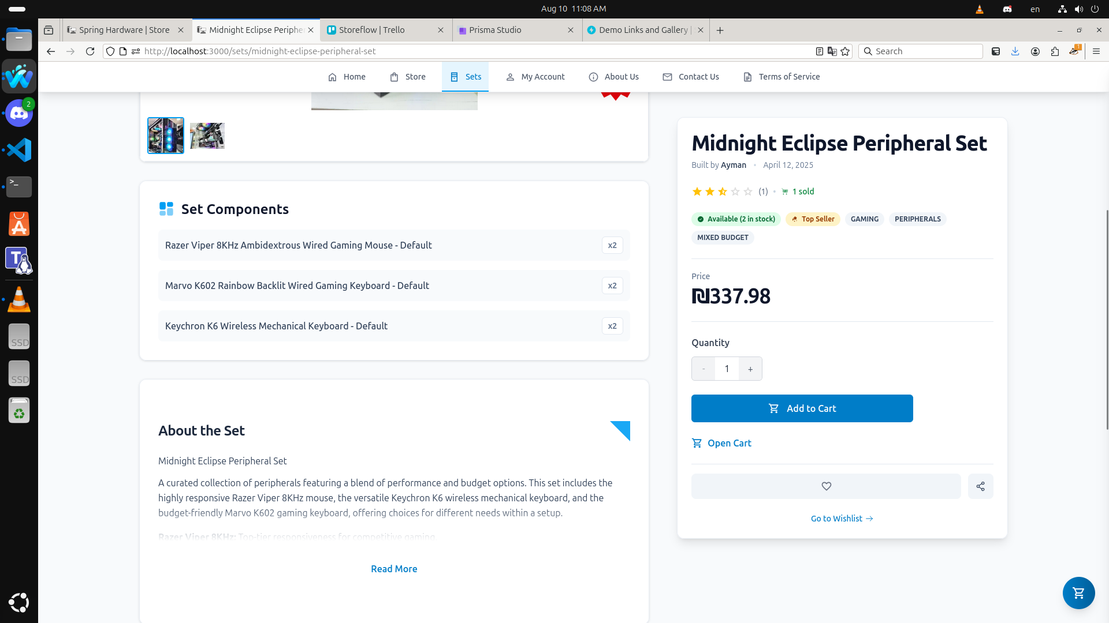The height and width of the screenshot is (623, 1109).
Task: Click the floating cart button
Action: coord(1078,592)
